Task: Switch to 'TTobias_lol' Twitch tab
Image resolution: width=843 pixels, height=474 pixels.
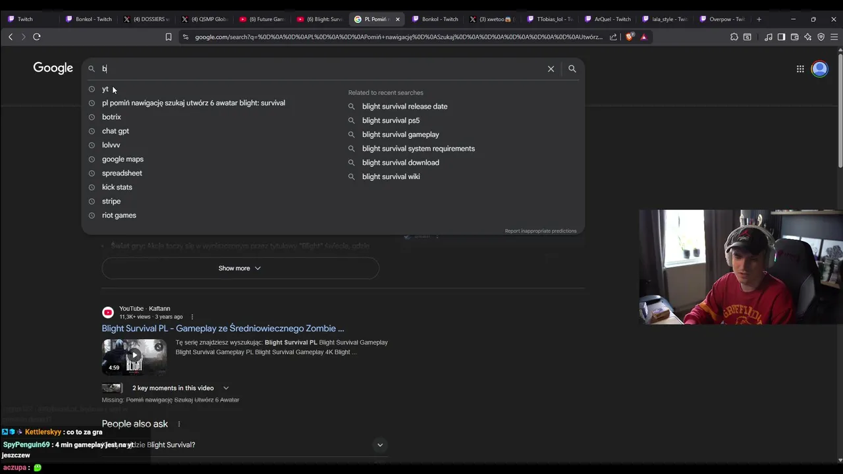Action: pyautogui.click(x=551, y=19)
